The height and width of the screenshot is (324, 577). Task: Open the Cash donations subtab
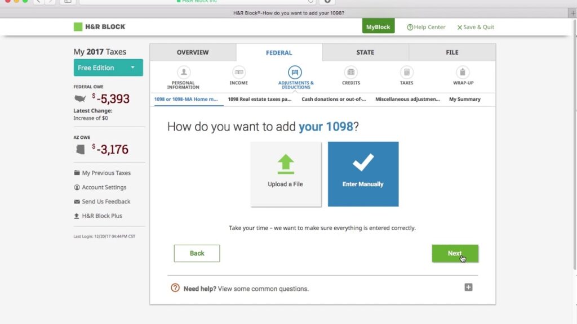pos(334,99)
